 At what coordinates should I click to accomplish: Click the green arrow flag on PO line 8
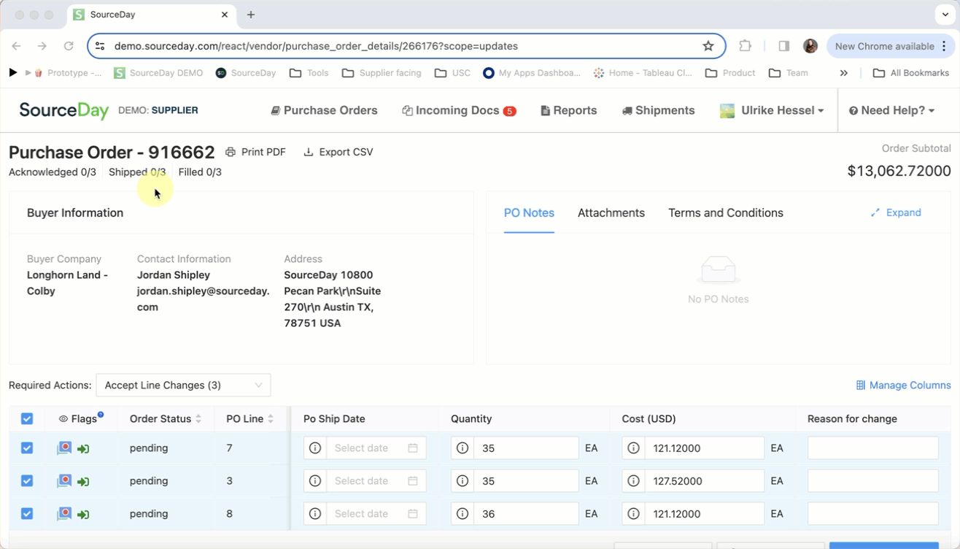click(83, 515)
